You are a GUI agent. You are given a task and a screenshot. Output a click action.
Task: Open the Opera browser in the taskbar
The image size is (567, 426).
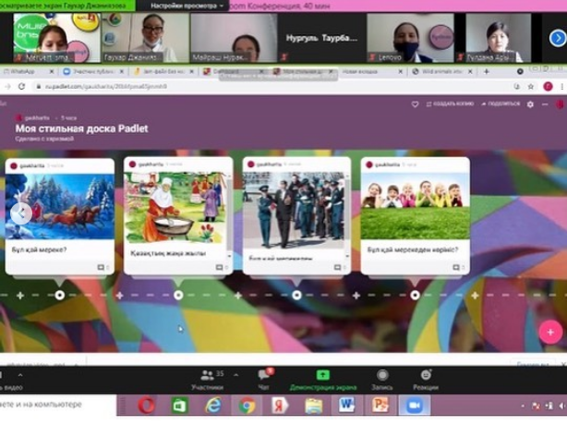click(x=146, y=405)
